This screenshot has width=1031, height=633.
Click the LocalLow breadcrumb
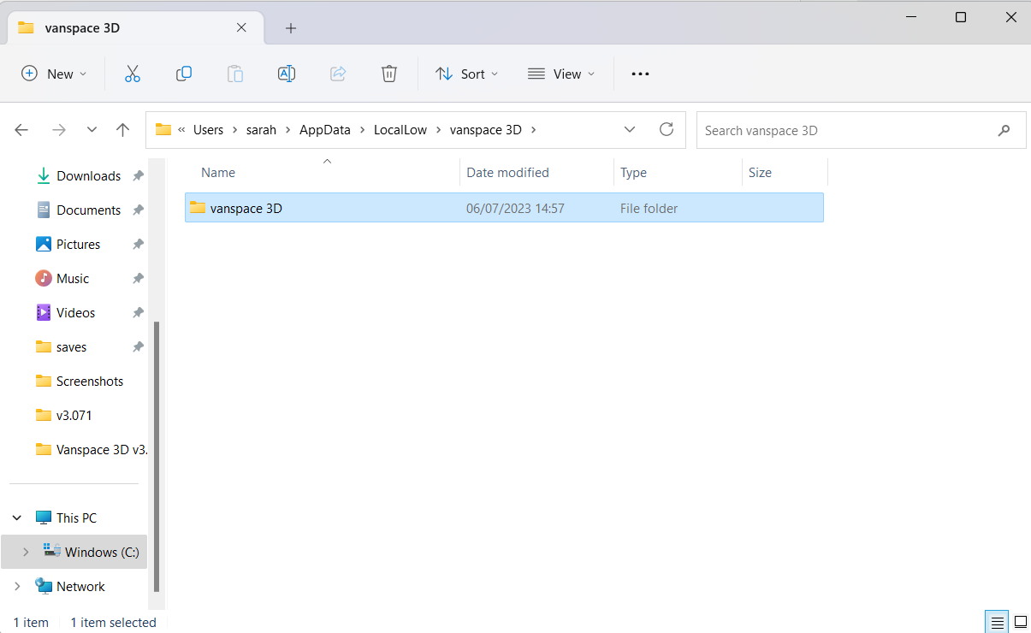[x=400, y=130]
